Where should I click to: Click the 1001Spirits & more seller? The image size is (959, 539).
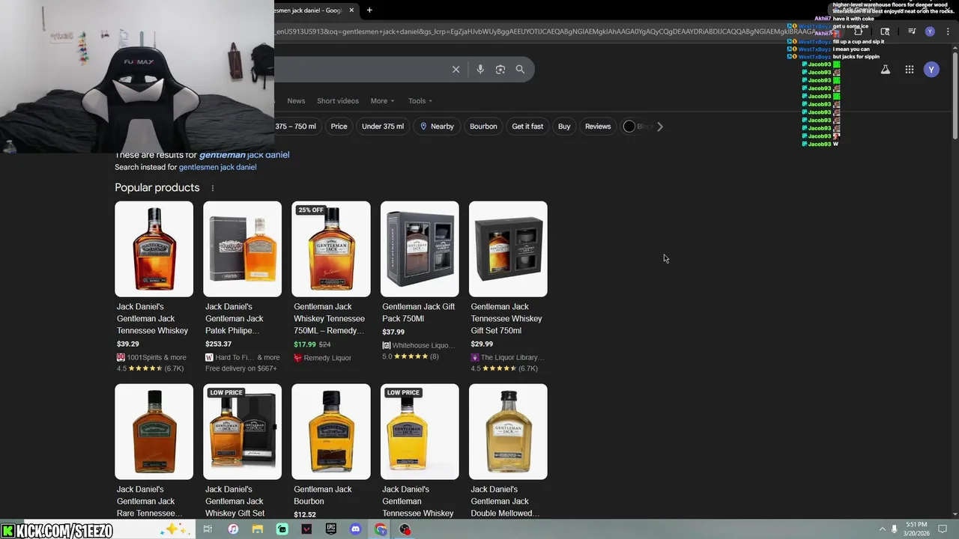tap(157, 357)
